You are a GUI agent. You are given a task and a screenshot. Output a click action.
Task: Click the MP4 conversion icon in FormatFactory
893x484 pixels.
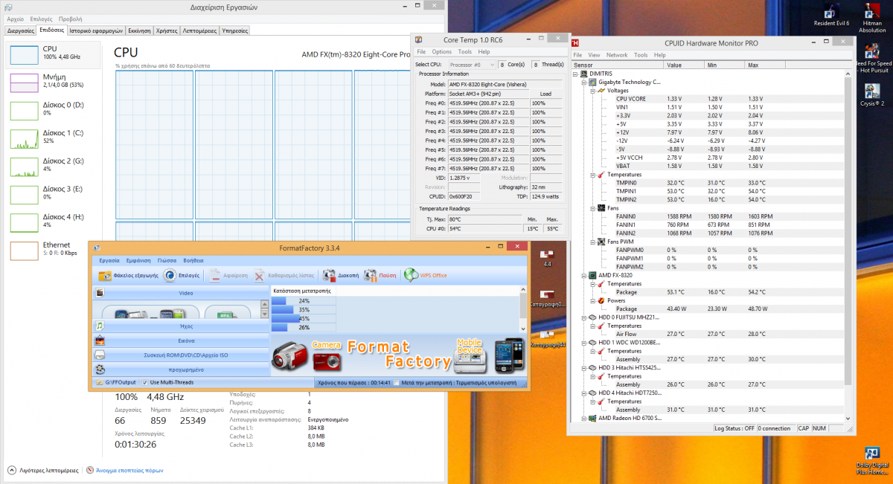tap(227, 313)
